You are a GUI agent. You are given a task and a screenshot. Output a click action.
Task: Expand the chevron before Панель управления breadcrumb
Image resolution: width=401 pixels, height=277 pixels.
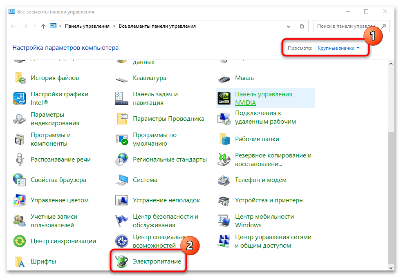60,26
